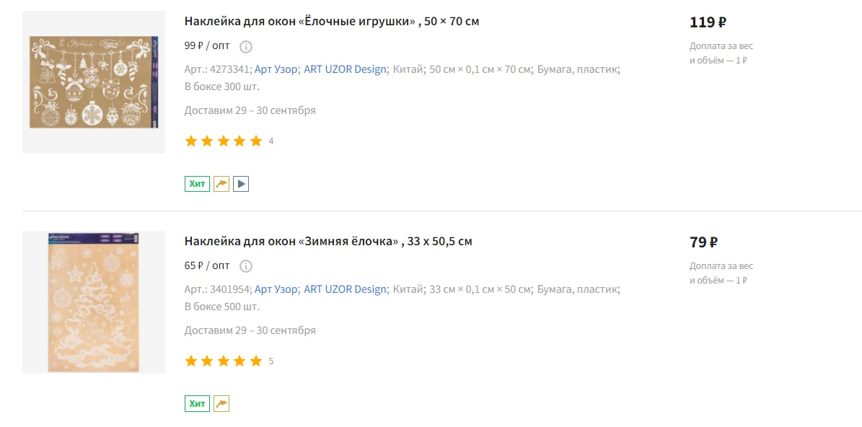Open «Зимняя ёлочка» product thumbnail image
The height and width of the screenshot is (427, 862).
click(94, 302)
